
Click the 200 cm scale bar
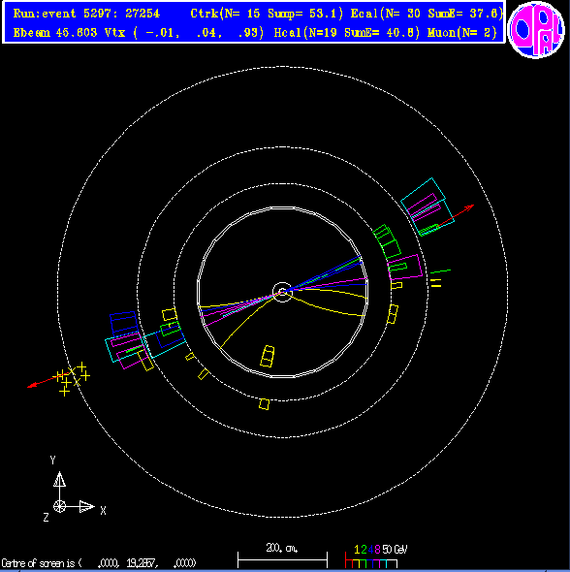coord(282,556)
